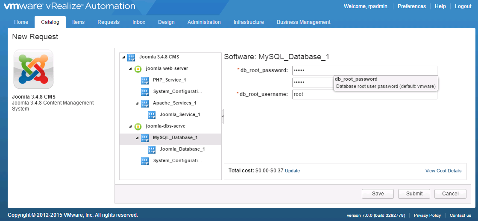This screenshot has height=221, width=478.
Task: Focus the db_root_password field
Action: [x=365, y=71]
